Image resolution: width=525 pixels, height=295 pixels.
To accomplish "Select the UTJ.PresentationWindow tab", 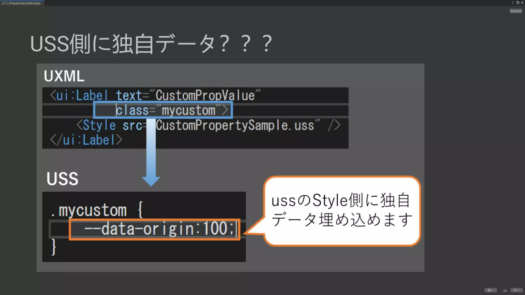I will 22,3.
